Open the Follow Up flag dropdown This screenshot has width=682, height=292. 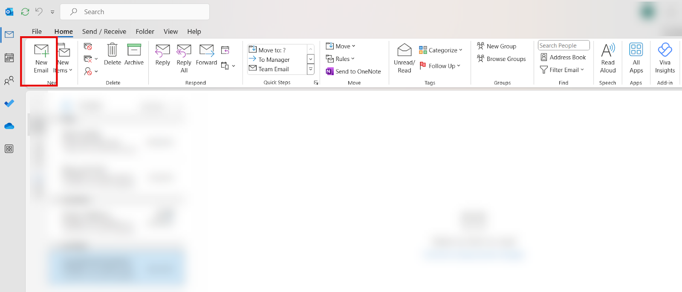pyautogui.click(x=440, y=66)
